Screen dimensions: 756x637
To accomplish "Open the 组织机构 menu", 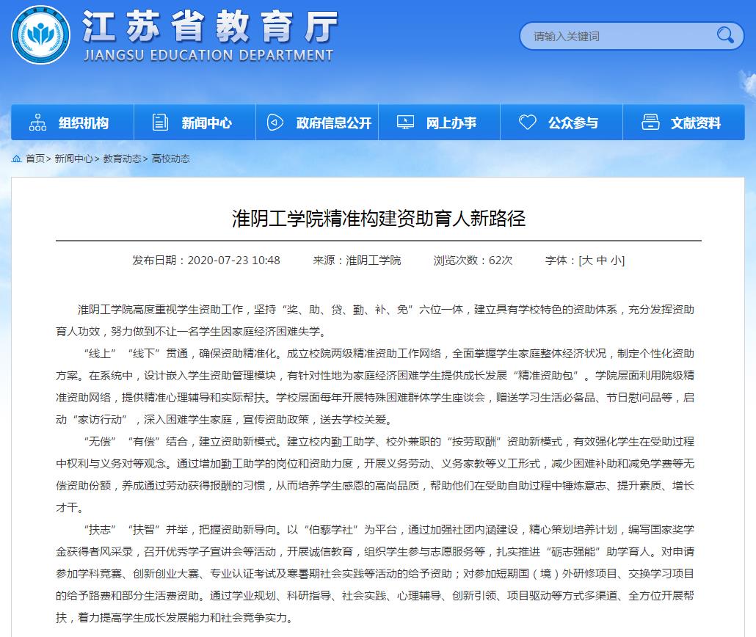I will click(83, 123).
